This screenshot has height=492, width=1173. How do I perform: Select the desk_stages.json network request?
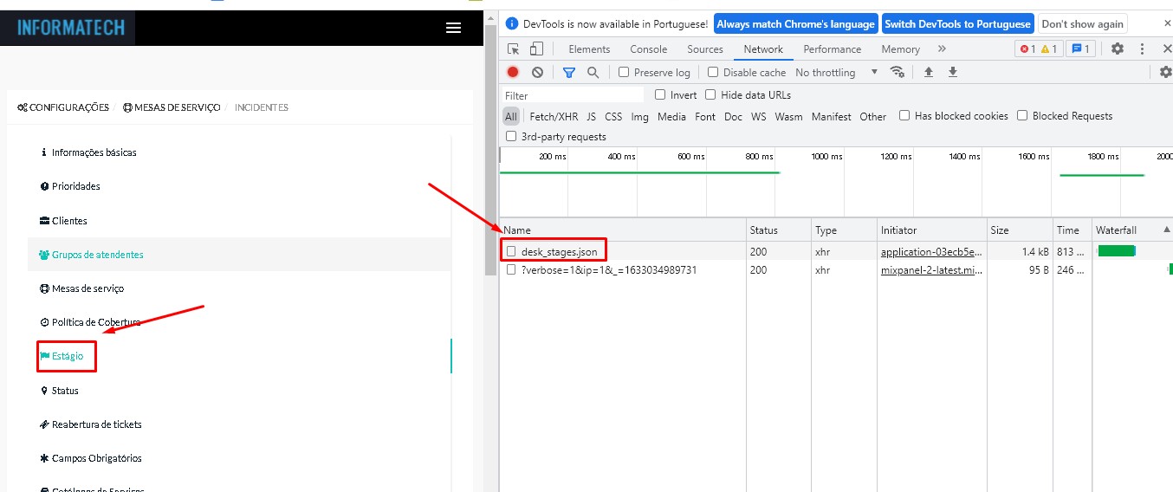tap(559, 251)
